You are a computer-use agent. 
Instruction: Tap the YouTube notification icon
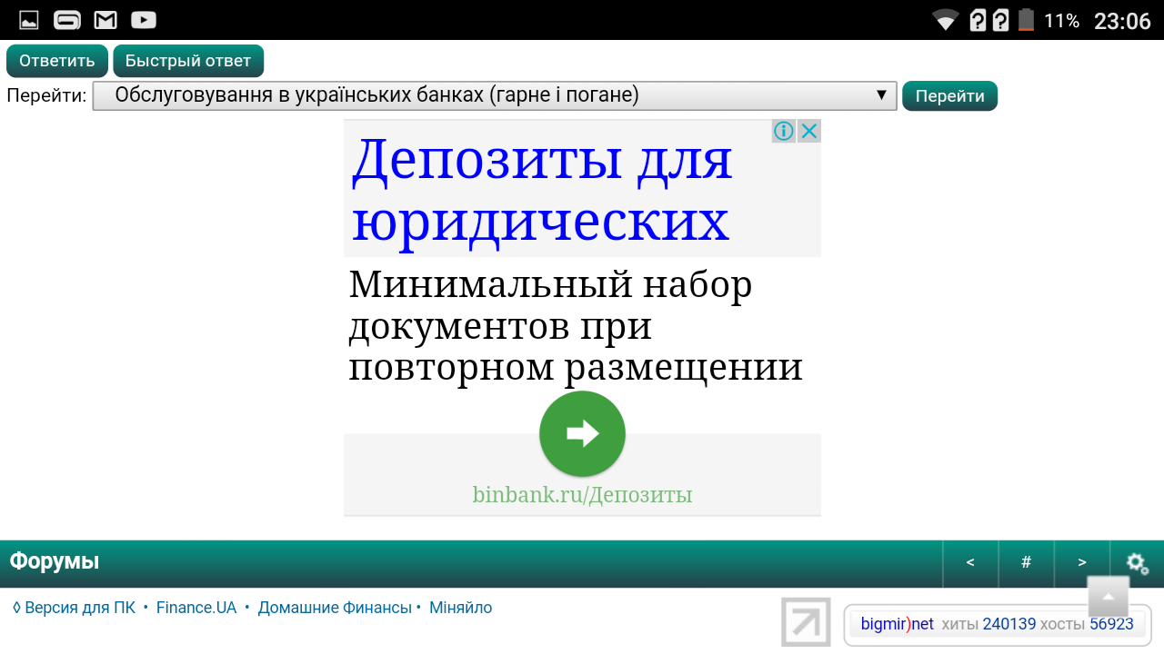click(143, 20)
